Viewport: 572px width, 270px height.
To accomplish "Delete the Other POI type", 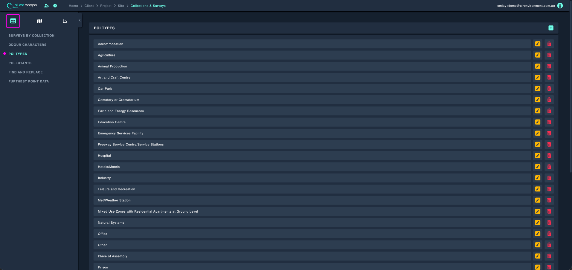I will pyautogui.click(x=549, y=245).
